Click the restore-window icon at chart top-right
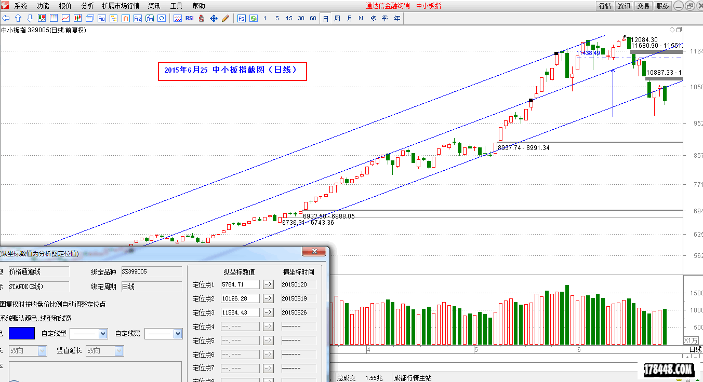 click(x=679, y=30)
